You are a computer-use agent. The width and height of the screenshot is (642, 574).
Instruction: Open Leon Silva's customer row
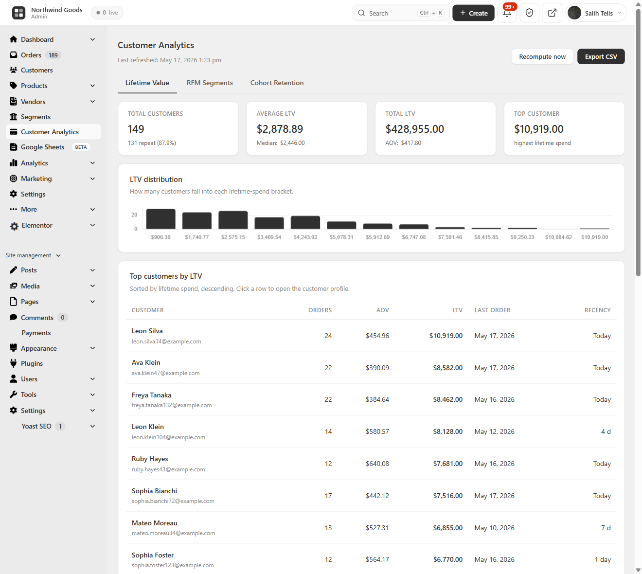coord(372,336)
